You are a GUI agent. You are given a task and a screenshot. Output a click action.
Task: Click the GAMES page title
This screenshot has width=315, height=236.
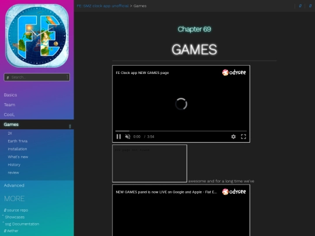coord(194,50)
